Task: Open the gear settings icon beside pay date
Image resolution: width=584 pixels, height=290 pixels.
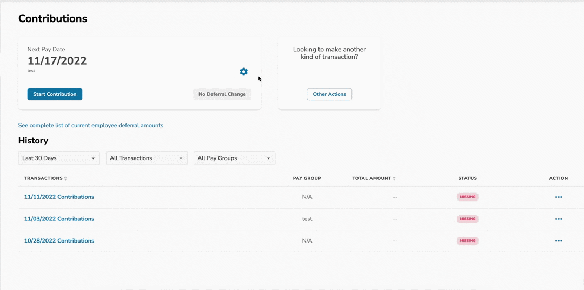Action: pyautogui.click(x=243, y=72)
